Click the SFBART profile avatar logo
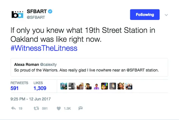 [x=17, y=14]
